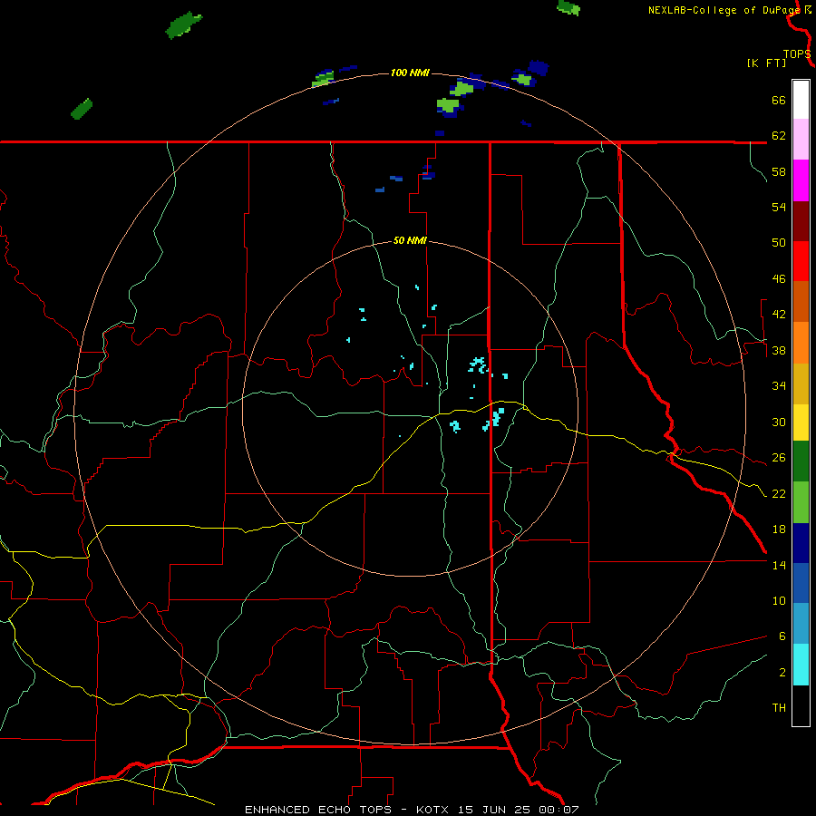Click the legend value "10"
Viewport: 816px width, 816px height.
(779, 600)
